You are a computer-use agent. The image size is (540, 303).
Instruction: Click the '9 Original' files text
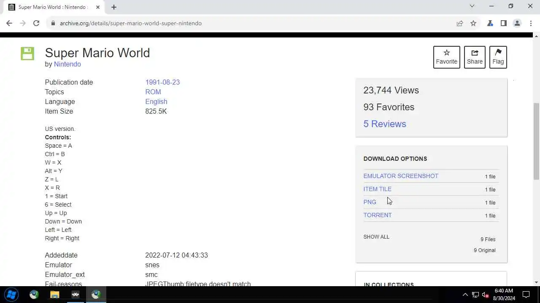click(x=485, y=250)
